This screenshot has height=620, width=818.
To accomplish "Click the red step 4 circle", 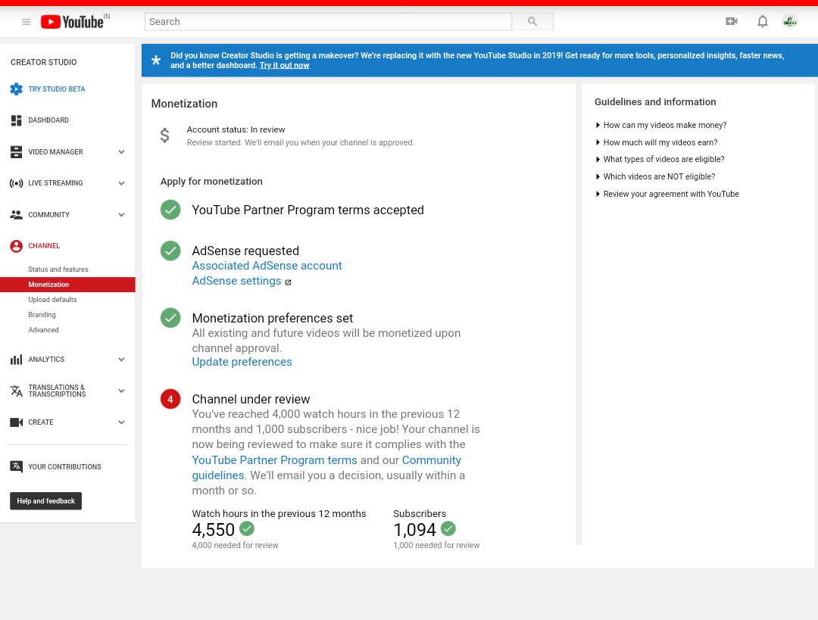I will pos(170,399).
